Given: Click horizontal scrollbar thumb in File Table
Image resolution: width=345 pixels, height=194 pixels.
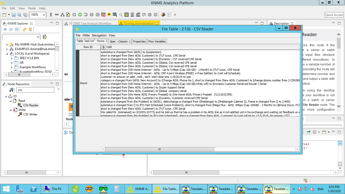Looking at the screenshot, I should click(159, 149).
